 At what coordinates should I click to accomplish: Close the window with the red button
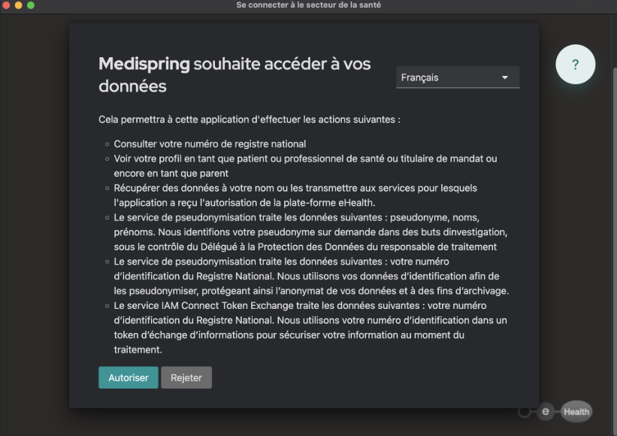tap(7, 5)
